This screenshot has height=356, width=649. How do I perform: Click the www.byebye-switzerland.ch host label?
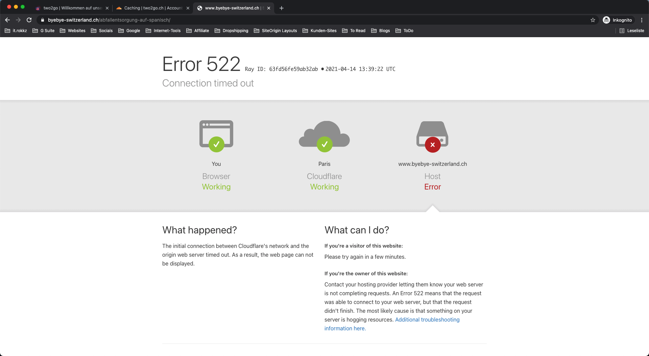click(x=433, y=164)
